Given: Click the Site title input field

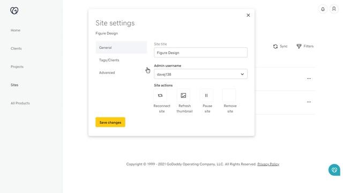Looking at the screenshot, I should tap(200, 53).
